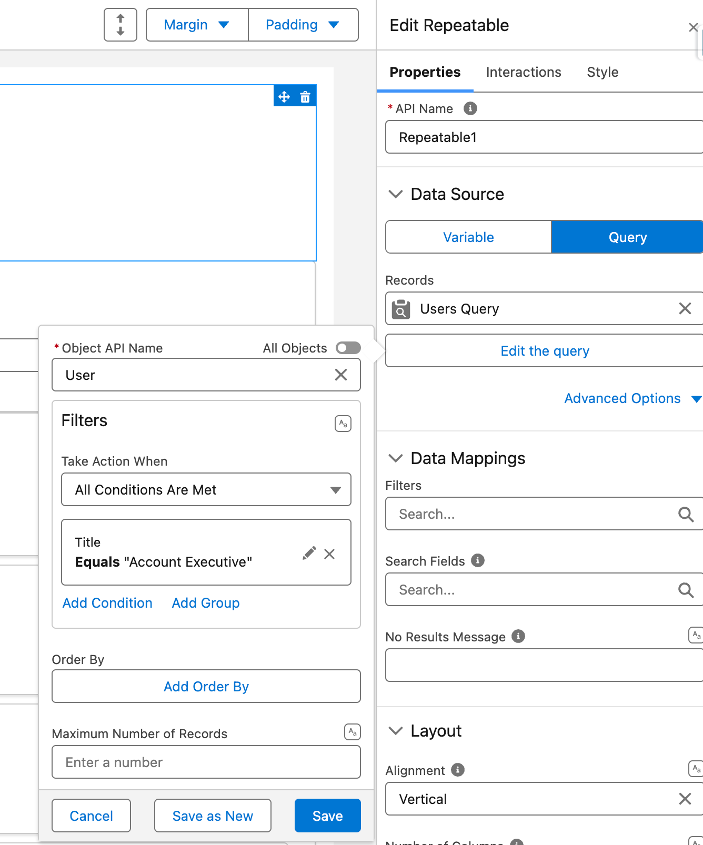Close the Edit Repeatable panel
The height and width of the screenshot is (845, 703).
point(693,27)
